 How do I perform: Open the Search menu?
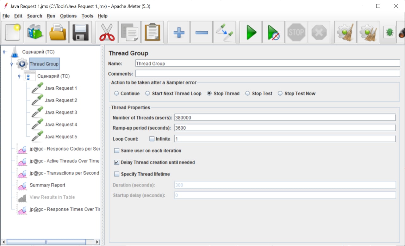(x=34, y=16)
